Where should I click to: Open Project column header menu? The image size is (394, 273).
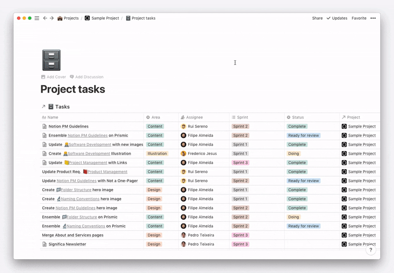point(360,117)
